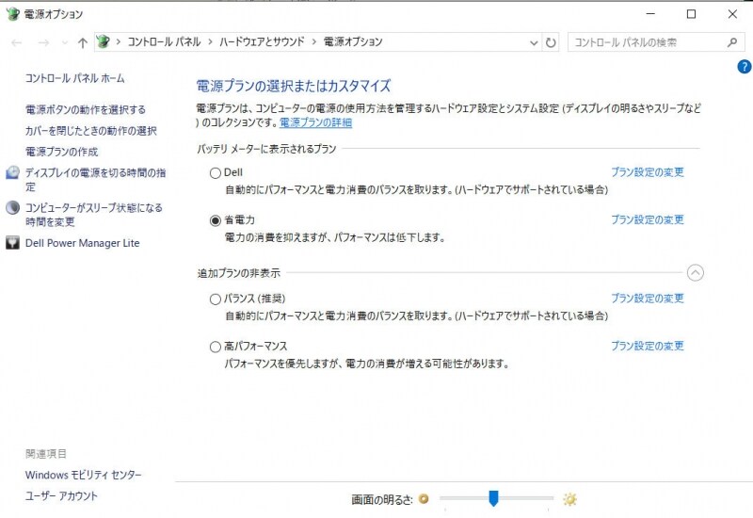
Task: Click the Dell Power Manager Lite icon
Action: (12, 243)
